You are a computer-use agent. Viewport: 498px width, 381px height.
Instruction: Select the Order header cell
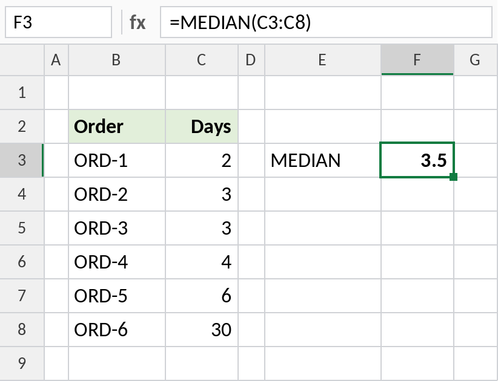click(117, 126)
